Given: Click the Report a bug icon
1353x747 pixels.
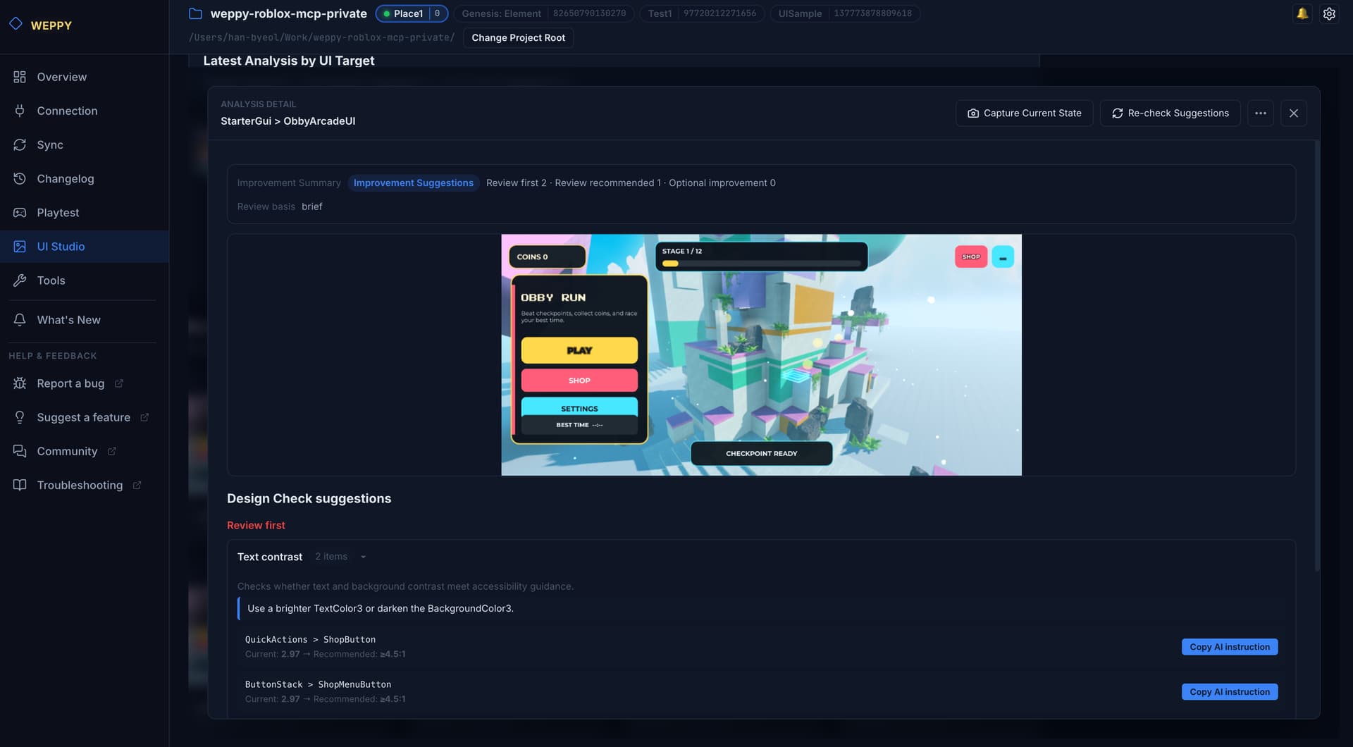Looking at the screenshot, I should pos(20,383).
